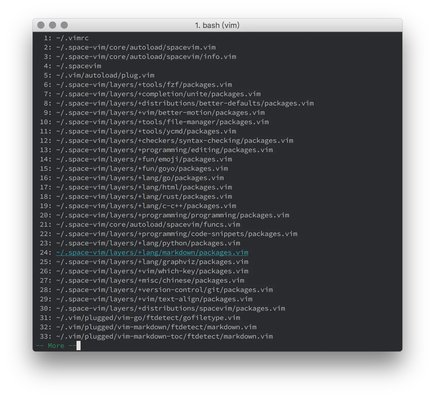
Task: Select the plug.vim autoload entry
Action: coord(105,75)
